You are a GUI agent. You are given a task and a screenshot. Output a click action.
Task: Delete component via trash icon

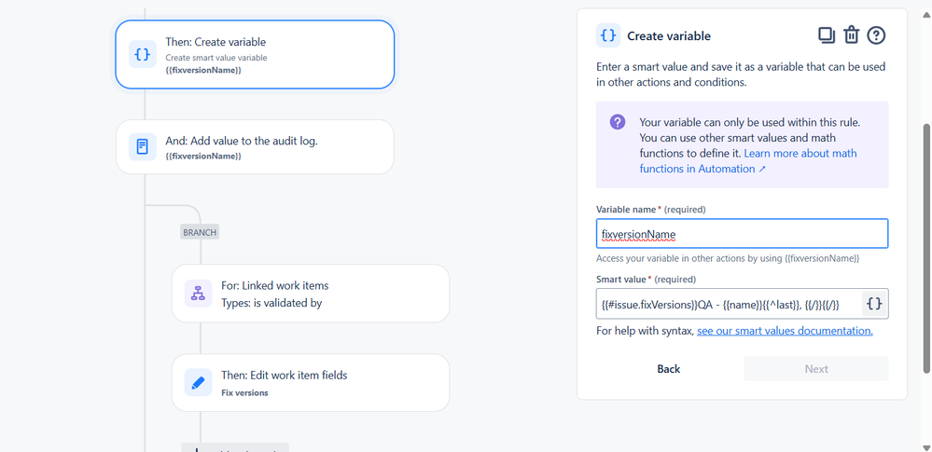point(852,35)
